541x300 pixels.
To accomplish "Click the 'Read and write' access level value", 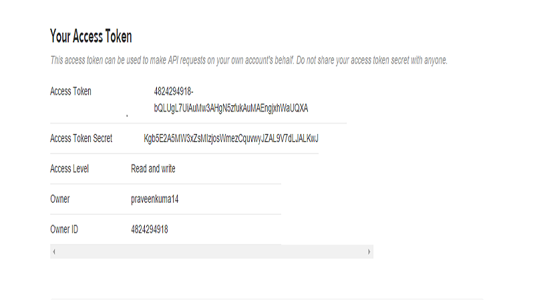I will click(x=153, y=169).
